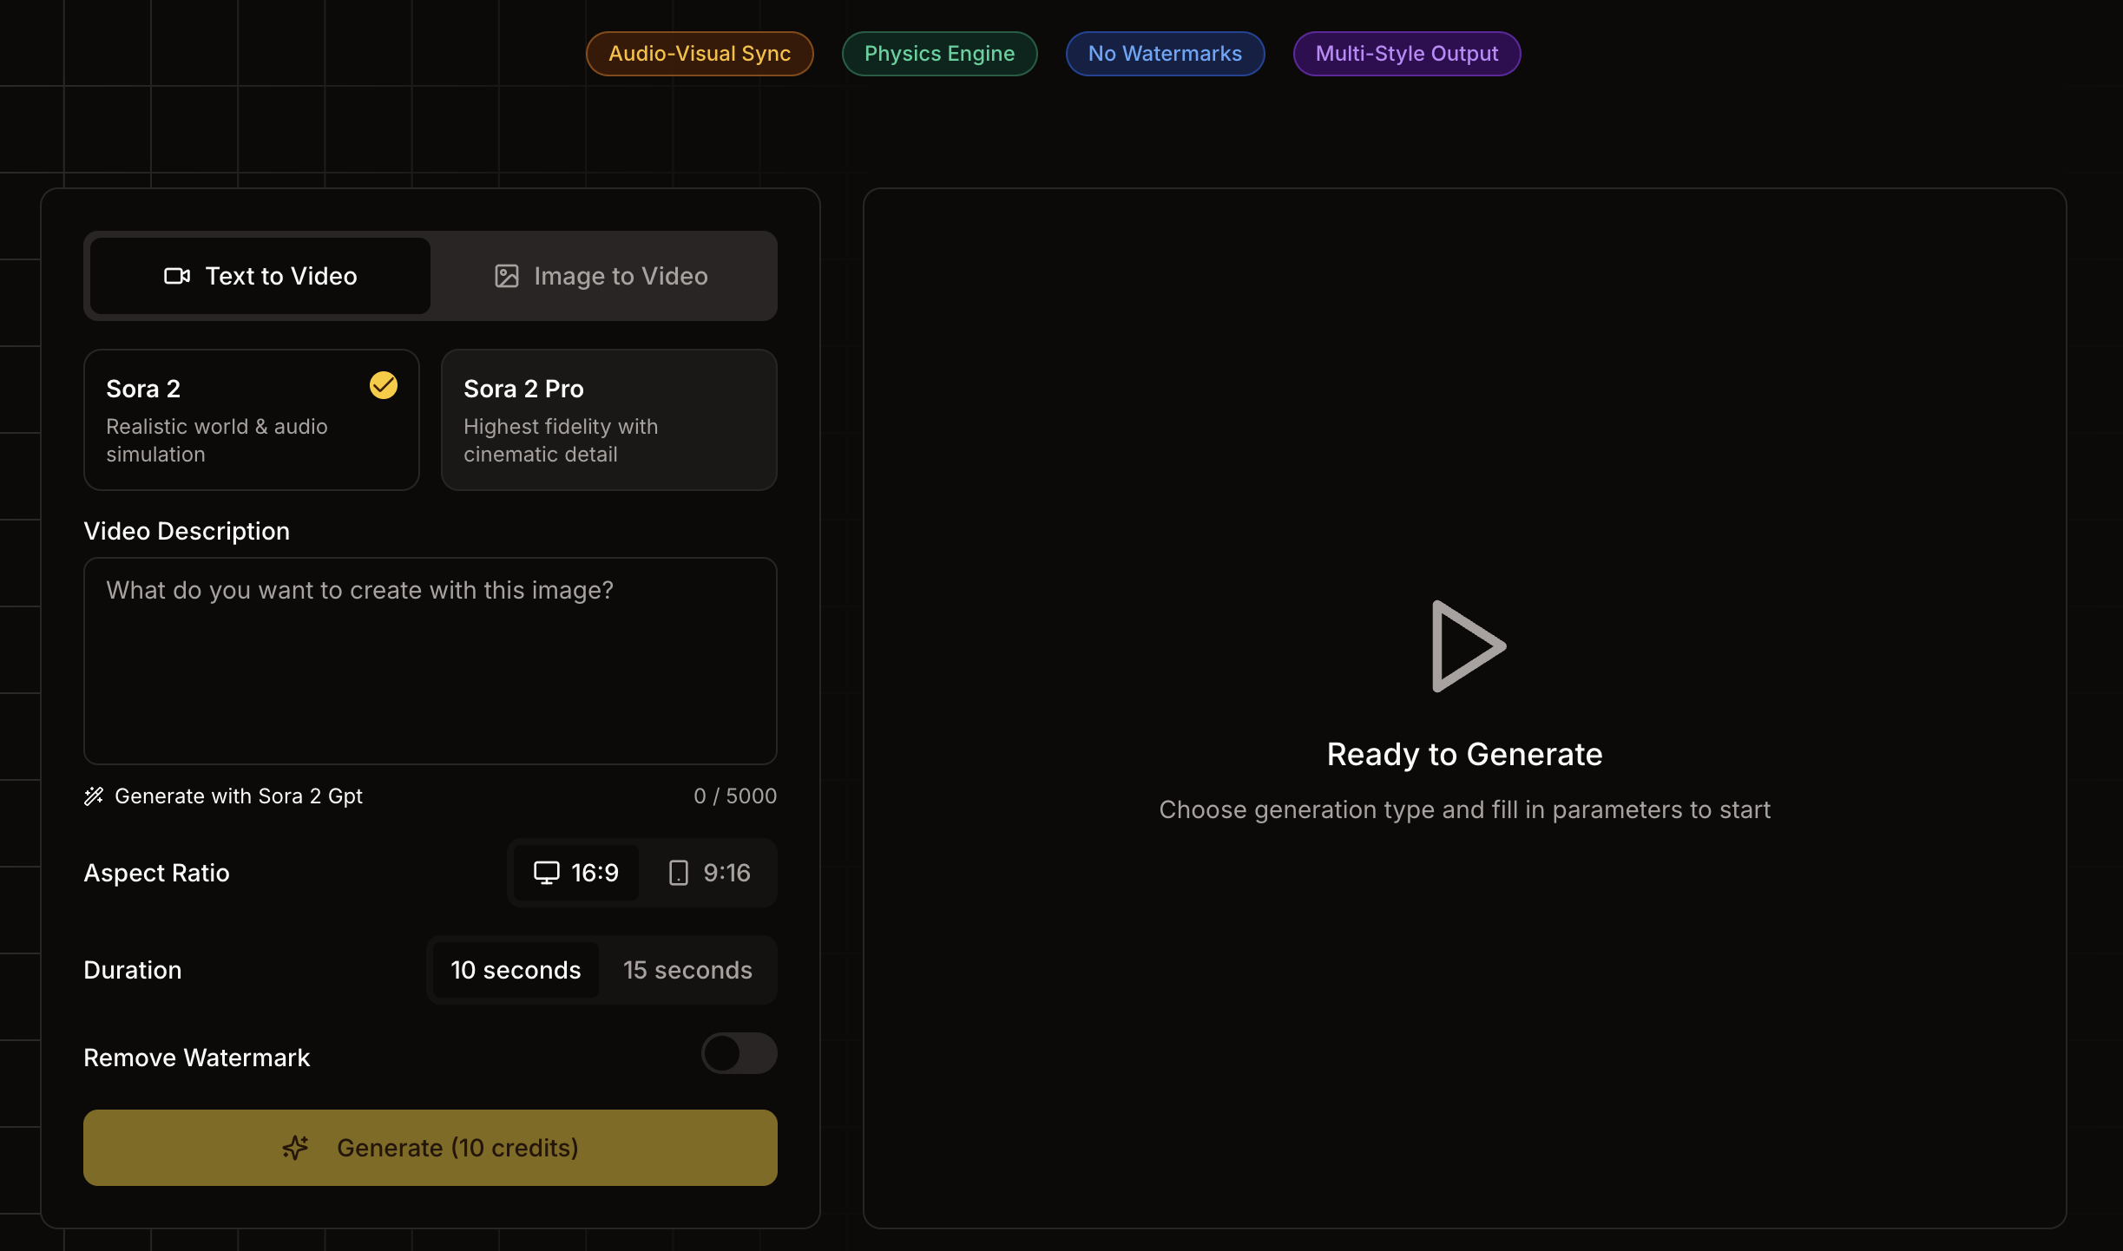Click the Physics Engine badge
This screenshot has width=2123, height=1251.
pos(939,54)
